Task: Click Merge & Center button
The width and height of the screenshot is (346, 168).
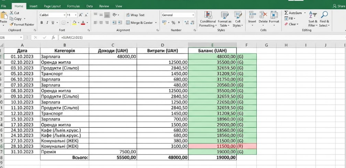Action: (139, 23)
